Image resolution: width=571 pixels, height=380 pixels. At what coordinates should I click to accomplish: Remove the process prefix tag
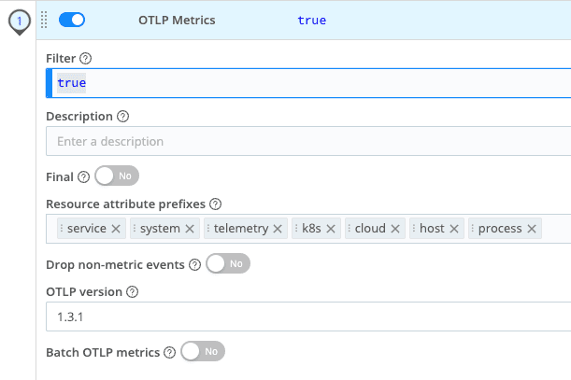(x=532, y=229)
